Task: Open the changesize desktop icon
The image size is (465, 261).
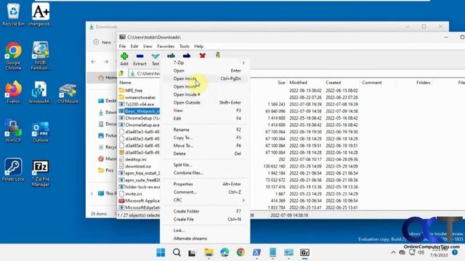Action: (x=41, y=14)
